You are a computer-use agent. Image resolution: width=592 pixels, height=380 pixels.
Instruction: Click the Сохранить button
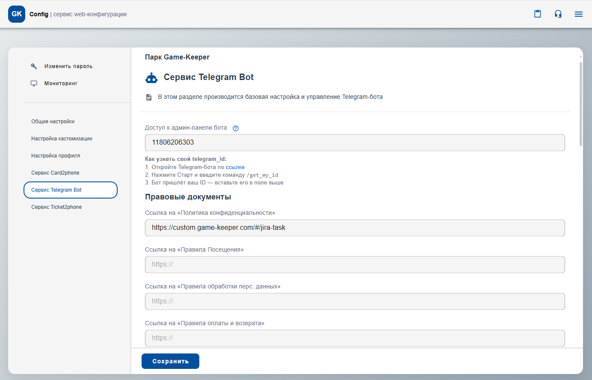(170, 361)
